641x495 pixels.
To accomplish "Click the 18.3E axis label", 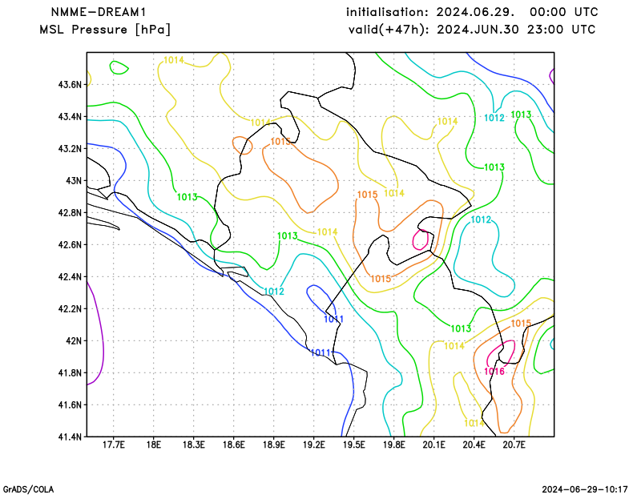I will click(193, 445).
